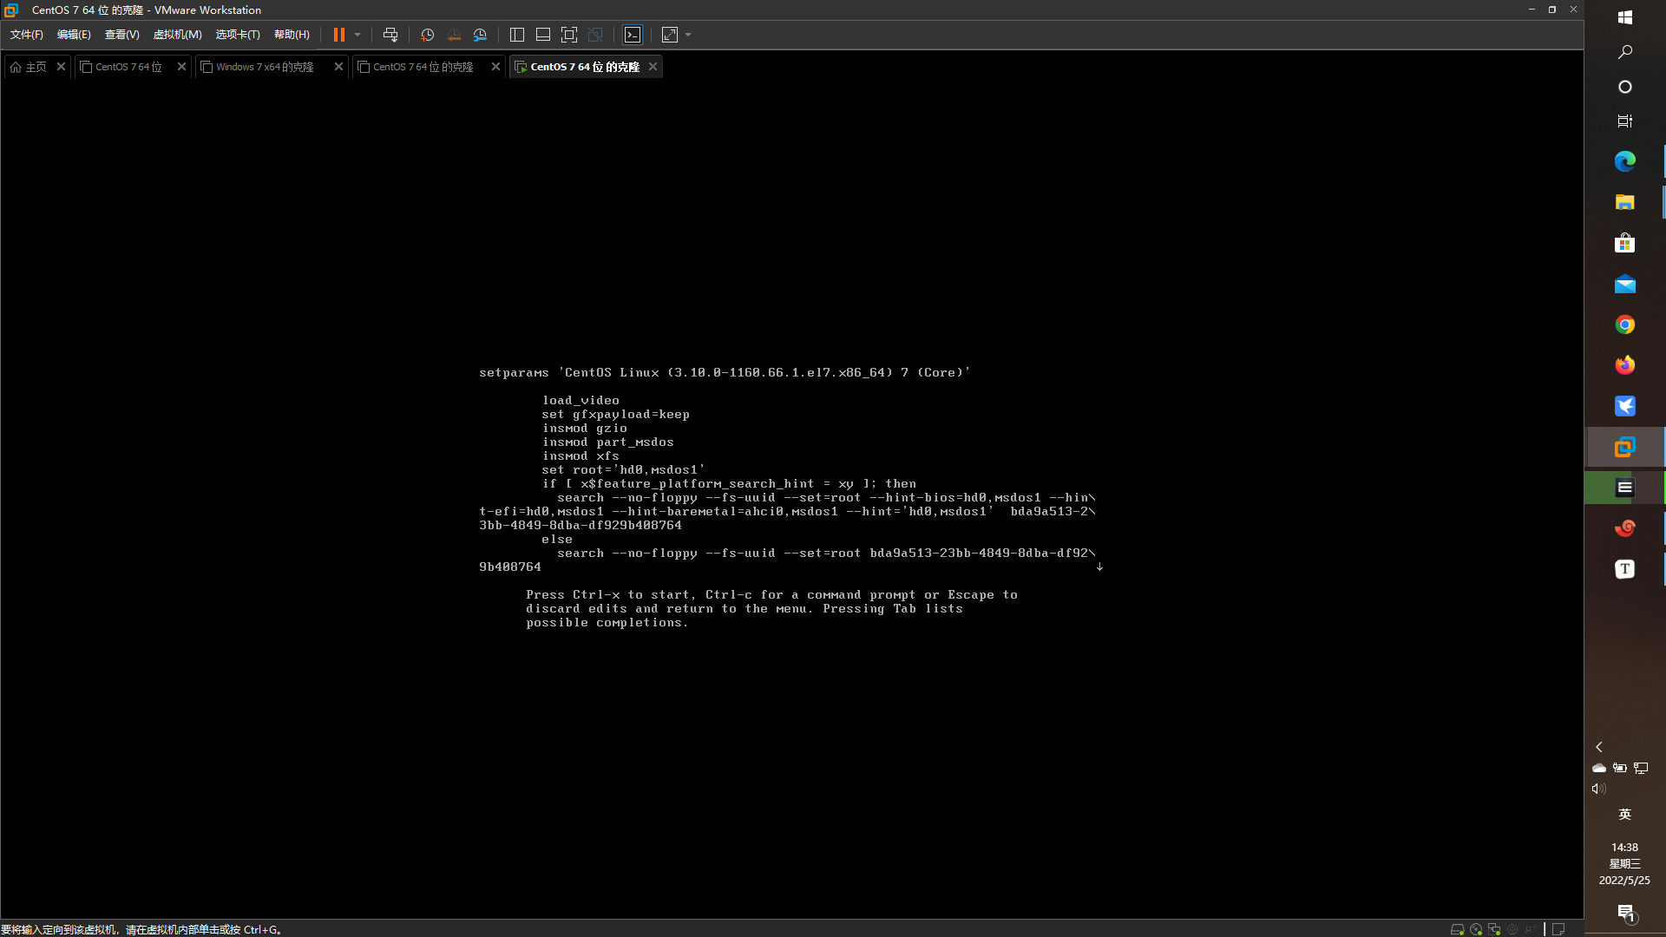This screenshot has width=1666, height=937.
Task: Open the OneDrive cloud tray icon
Action: click(x=1599, y=768)
